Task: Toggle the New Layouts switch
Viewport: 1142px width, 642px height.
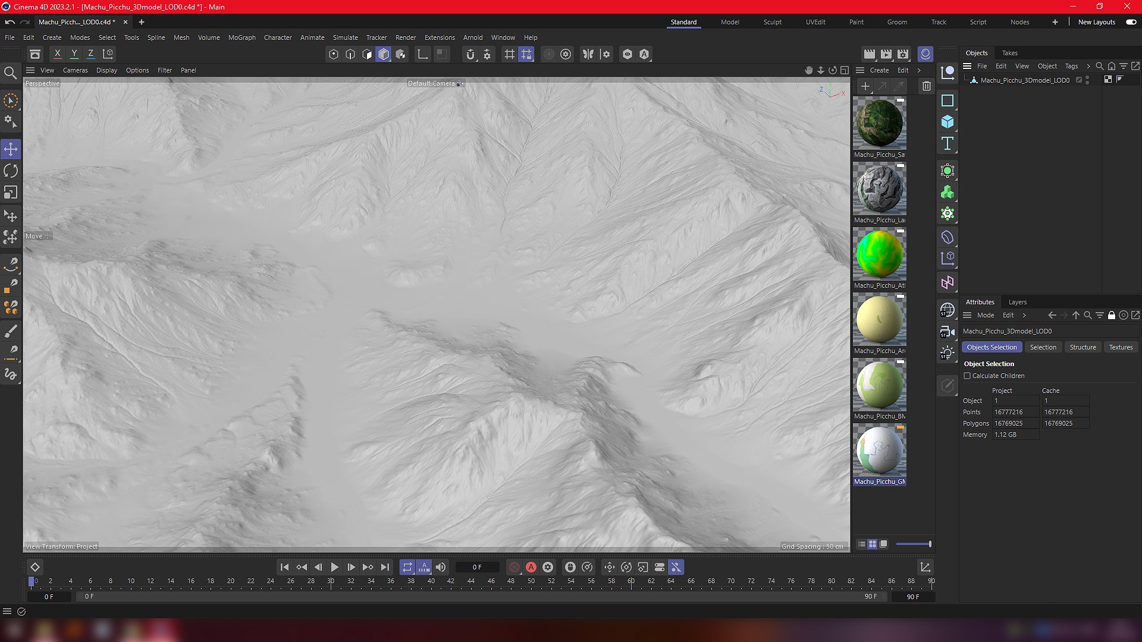Action: (1131, 22)
